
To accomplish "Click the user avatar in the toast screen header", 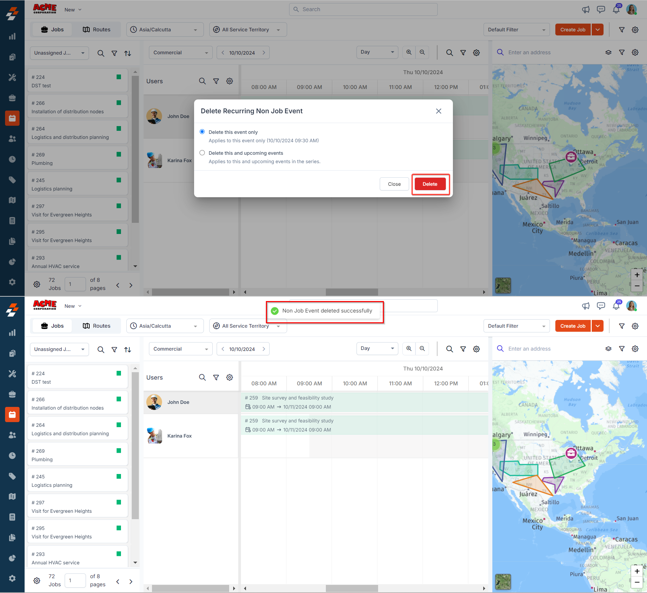I will [x=631, y=306].
